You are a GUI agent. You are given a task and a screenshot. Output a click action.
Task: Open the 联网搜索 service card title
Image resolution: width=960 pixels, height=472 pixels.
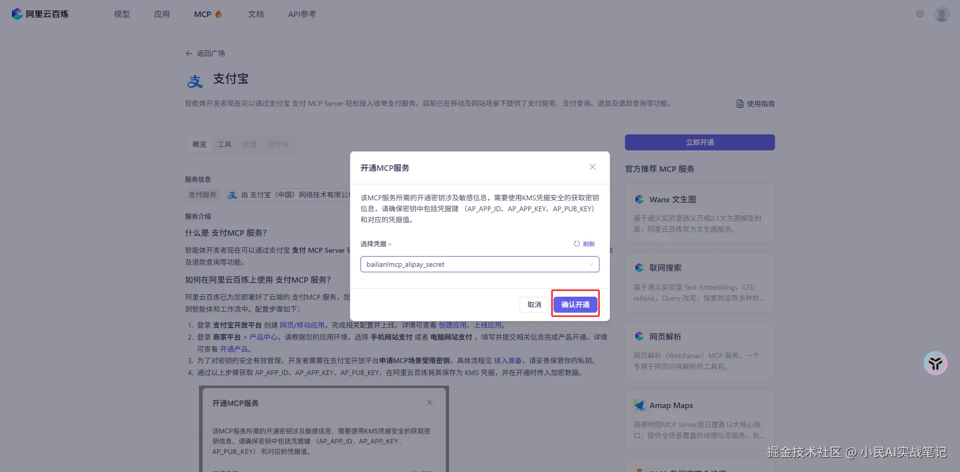pos(665,268)
